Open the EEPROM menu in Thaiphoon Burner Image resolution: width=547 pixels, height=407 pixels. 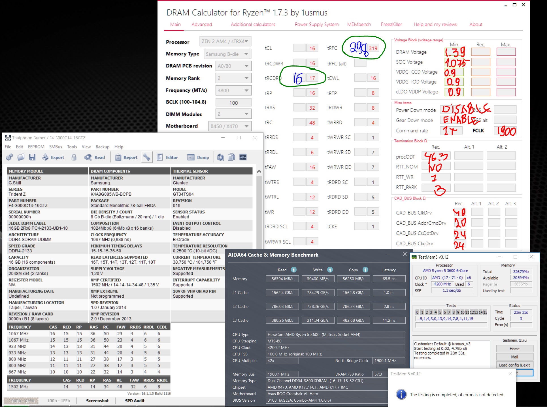click(36, 147)
